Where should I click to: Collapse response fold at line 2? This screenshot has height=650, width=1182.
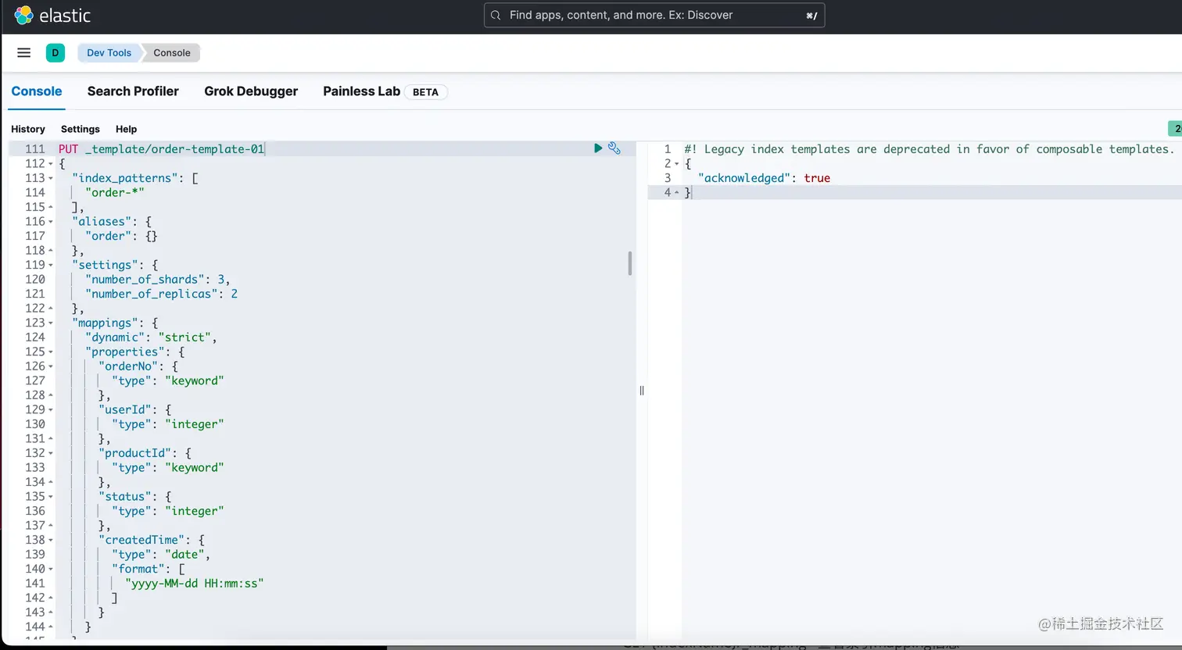click(x=676, y=164)
